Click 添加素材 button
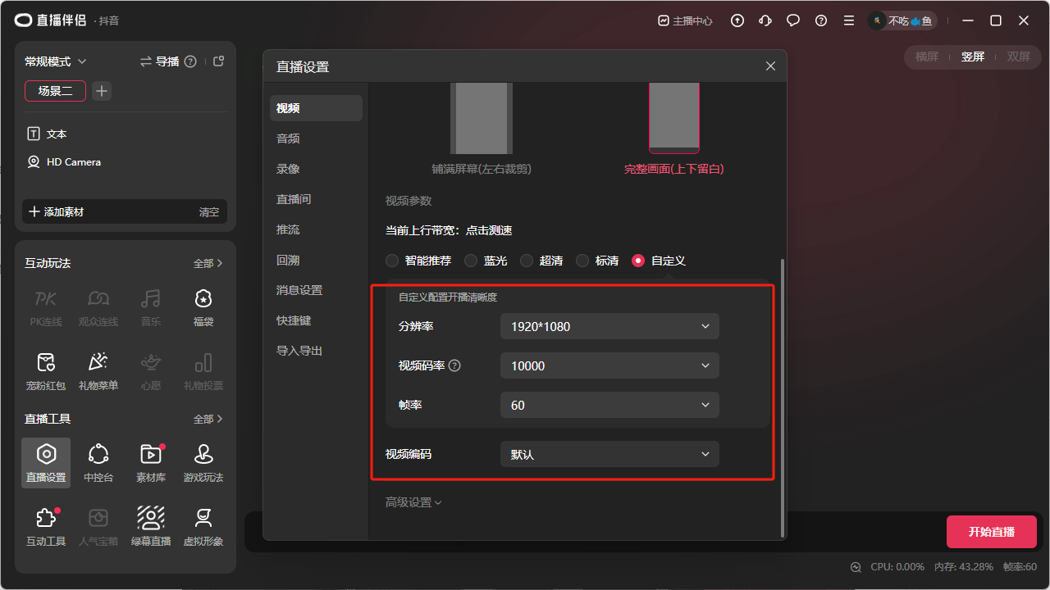Viewport: 1050px width, 590px height. click(57, 211)
